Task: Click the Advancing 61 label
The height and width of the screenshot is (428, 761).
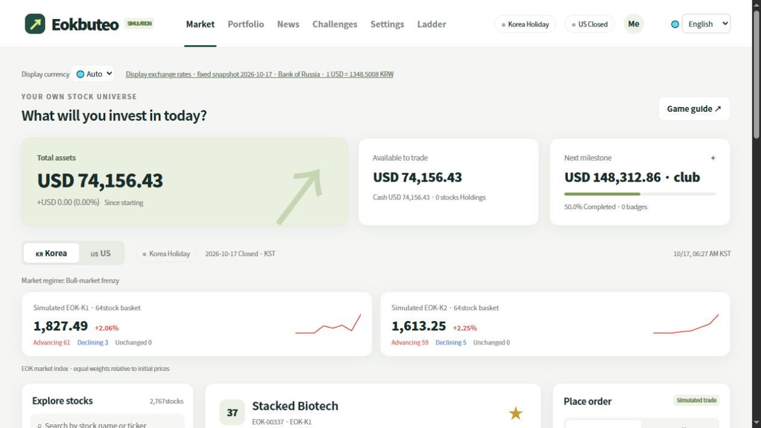Action: coord(52,343)
